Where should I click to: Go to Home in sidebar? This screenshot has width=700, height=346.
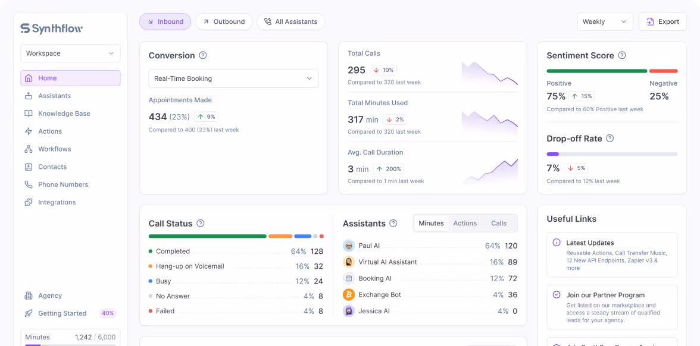point(70,78)
